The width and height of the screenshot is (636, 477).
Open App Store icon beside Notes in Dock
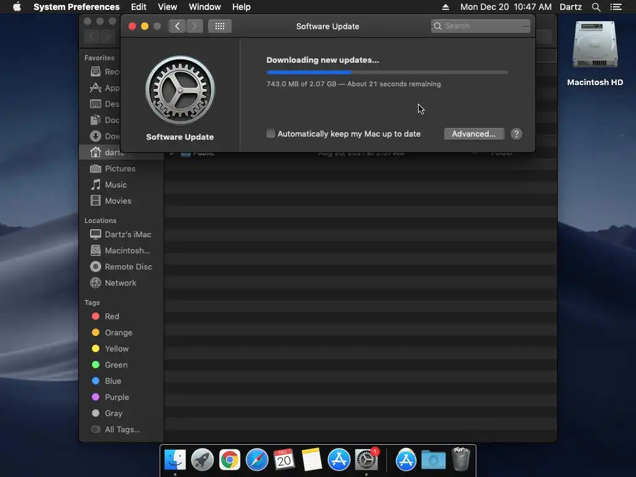coord(338,460)
